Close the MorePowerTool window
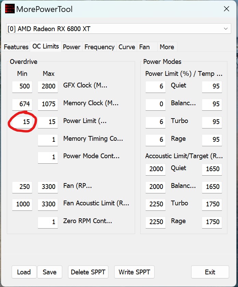This screenshot has height=287, width=238. (x=226, y=9)
